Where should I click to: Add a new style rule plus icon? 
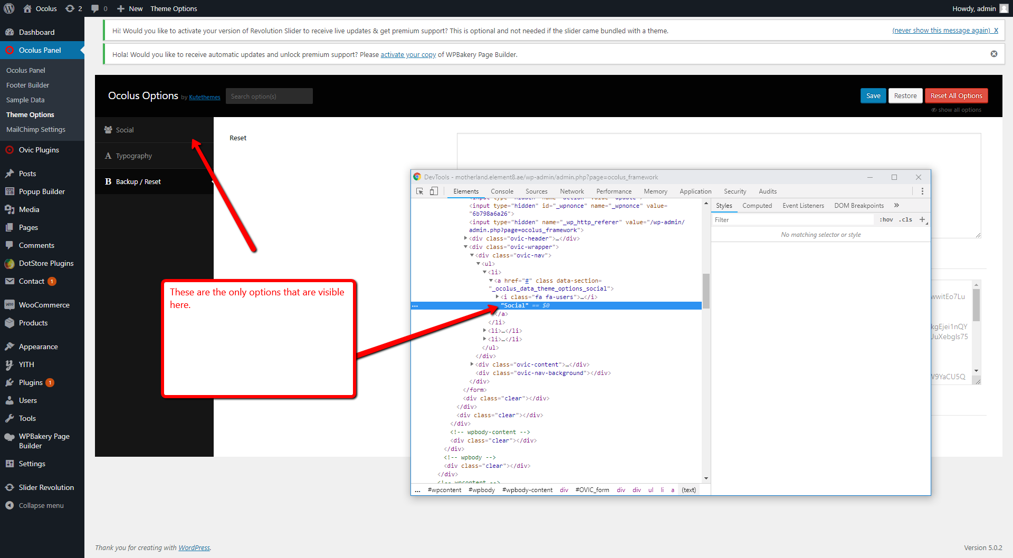(922, 219)
